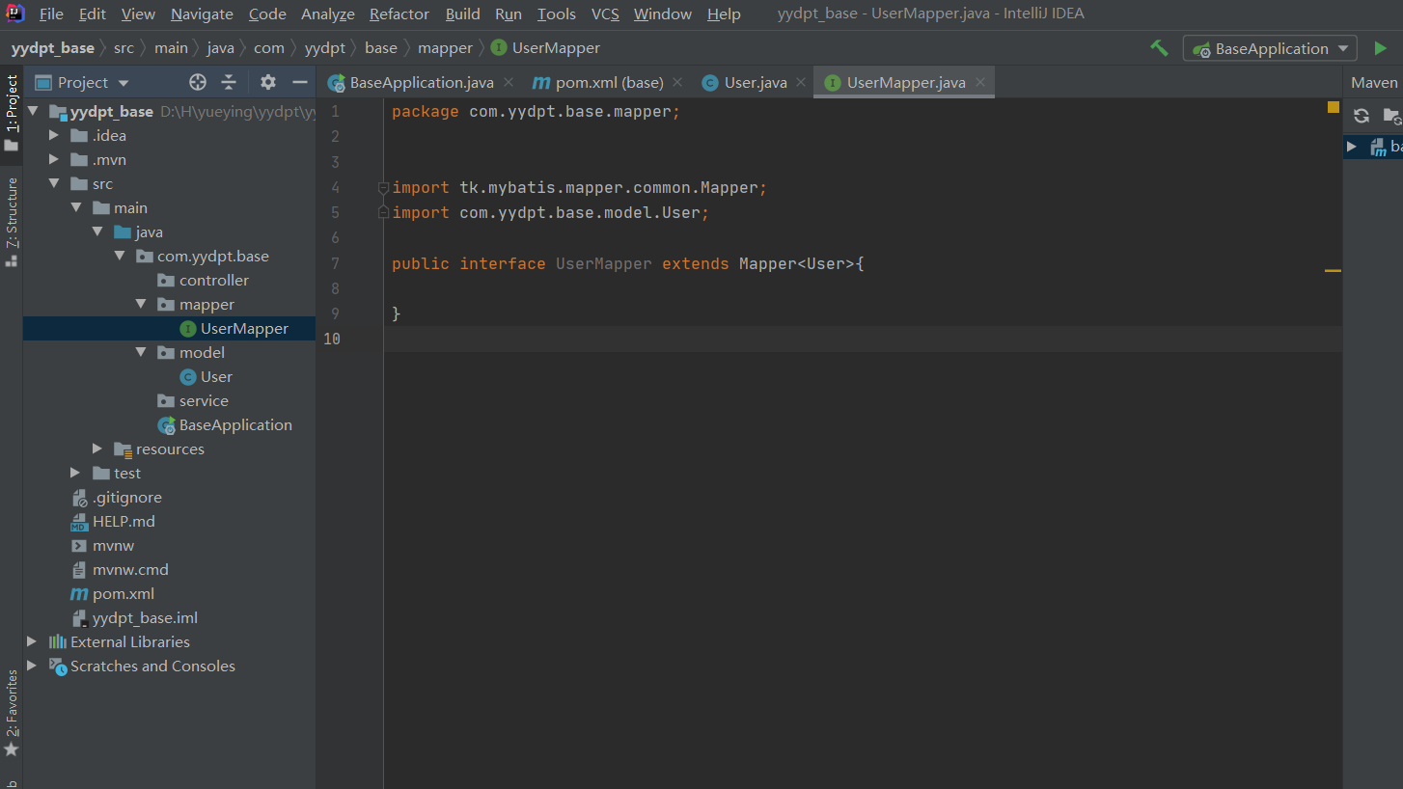The height and width of the screenshot is (789, 1403).
Task: Click the mapper breadcrumb in navigation bar
Action: [445, 47]
